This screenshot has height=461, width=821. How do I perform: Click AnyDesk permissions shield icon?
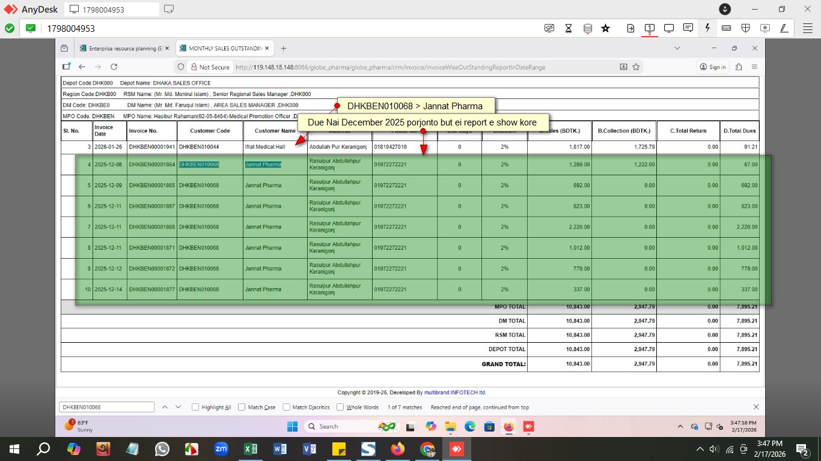745,28
